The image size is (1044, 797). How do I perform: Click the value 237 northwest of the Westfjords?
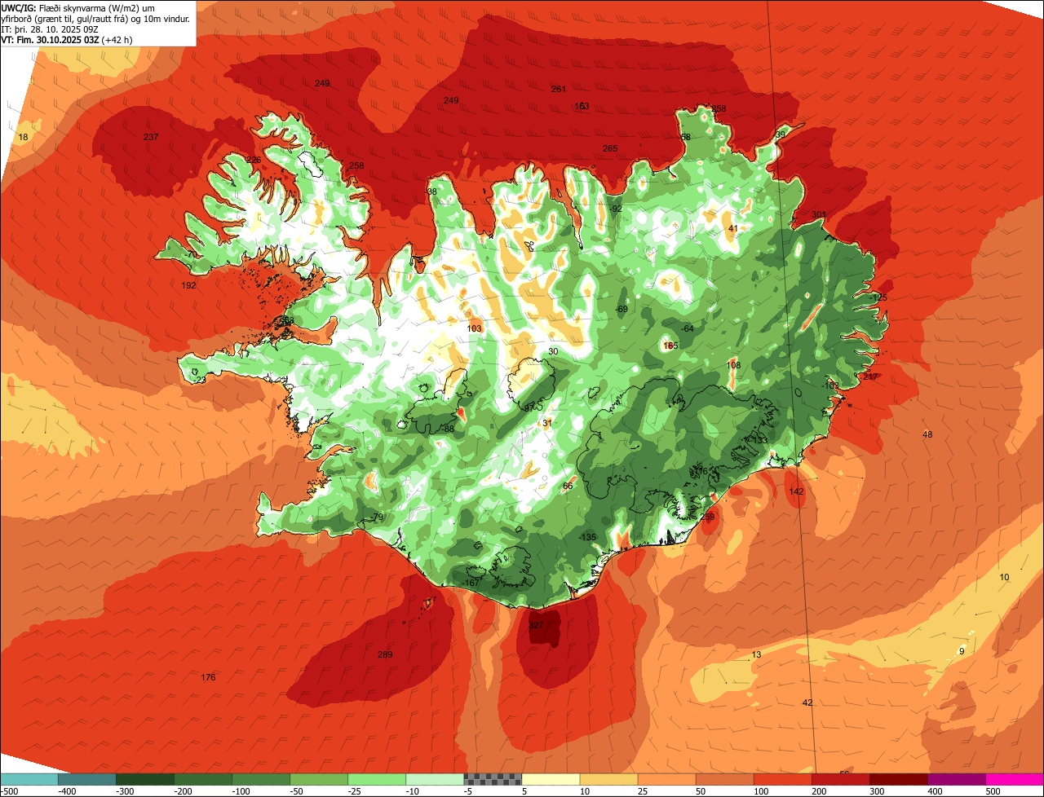[x=151, y=137]
